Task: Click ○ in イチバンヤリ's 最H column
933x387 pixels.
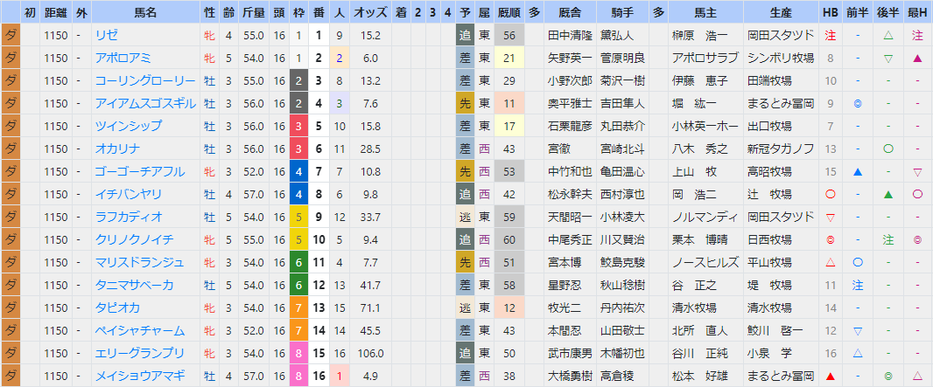Action: pos(917,194)
